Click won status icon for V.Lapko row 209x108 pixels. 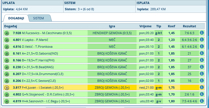(7, 40)
